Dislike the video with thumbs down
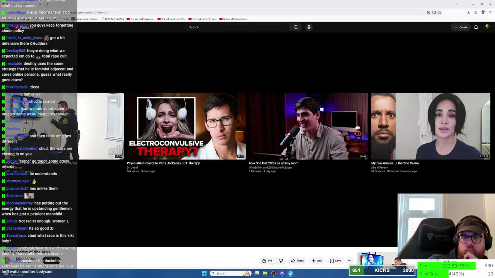Image resolution: width=495 pixels, height=278 pixels. click(x=281, y=261)
